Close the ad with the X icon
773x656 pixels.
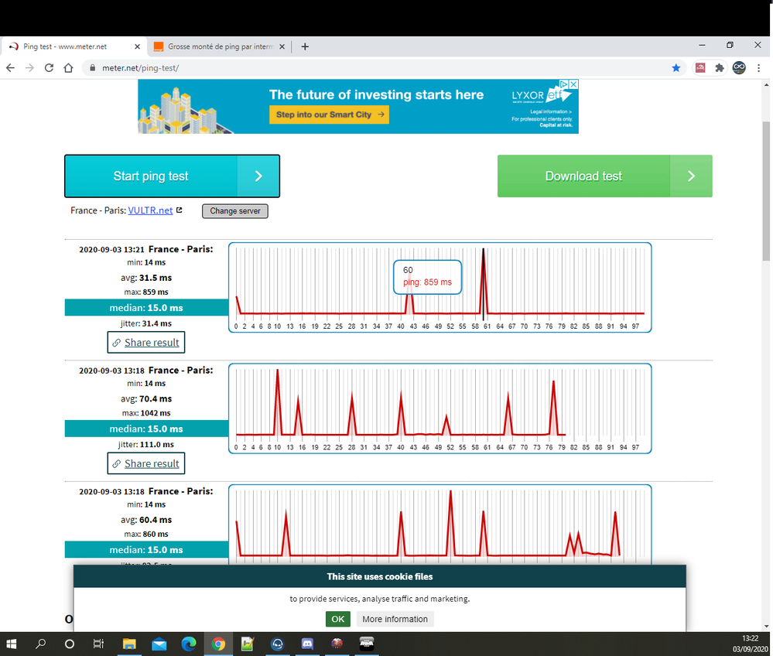point(573,84)
